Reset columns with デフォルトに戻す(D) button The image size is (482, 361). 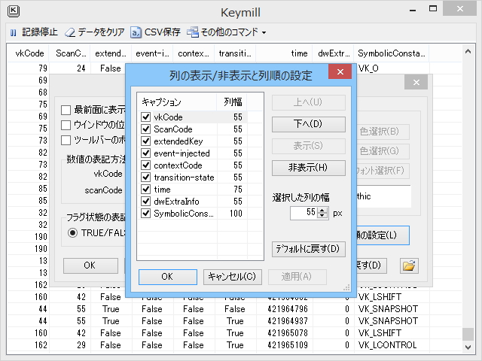click(x=308, y=249)
